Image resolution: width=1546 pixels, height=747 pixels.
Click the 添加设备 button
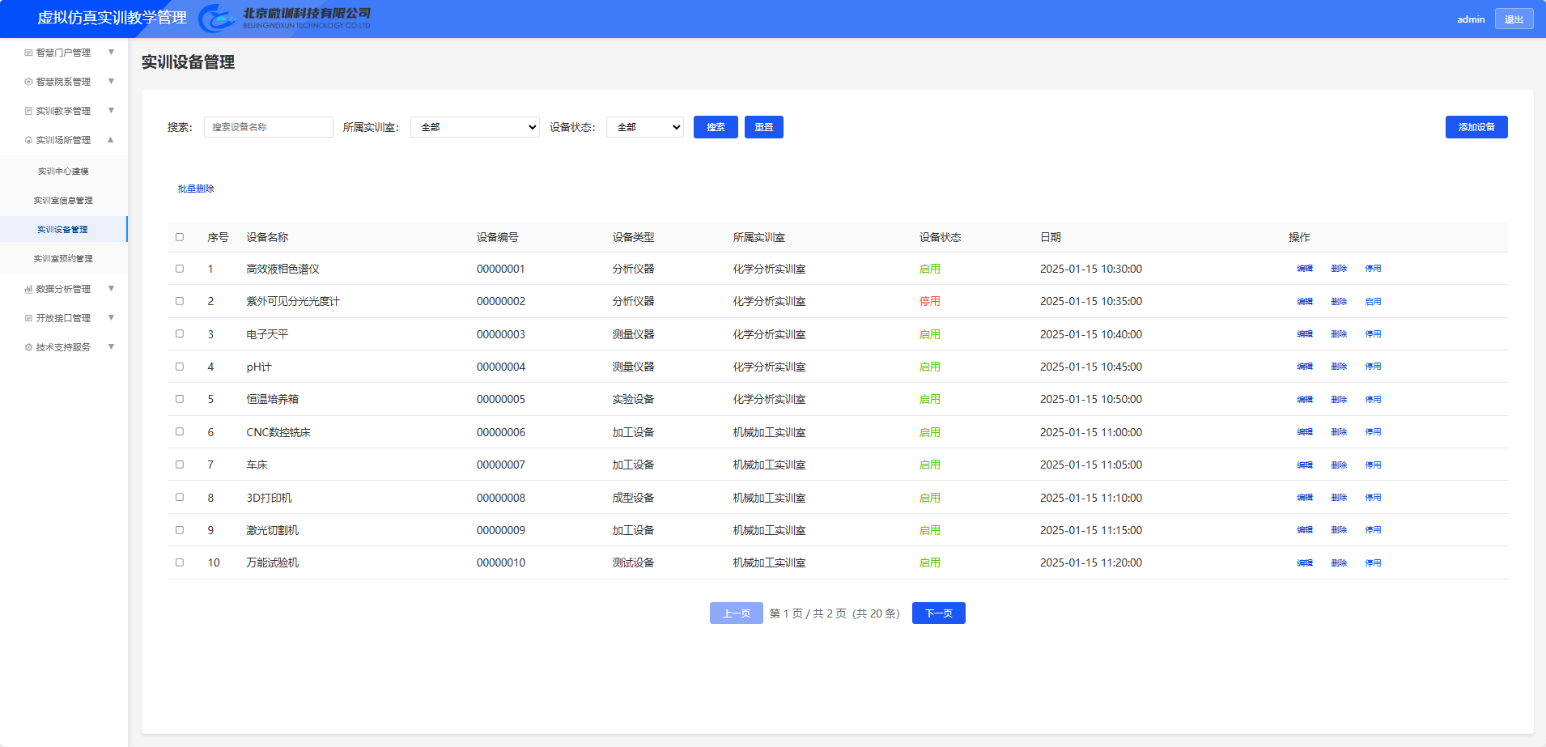point(1476,127)
